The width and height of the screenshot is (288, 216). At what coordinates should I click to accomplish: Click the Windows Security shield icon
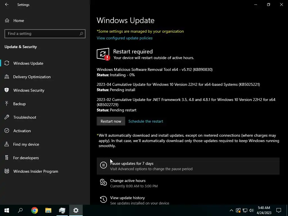[7, 90]
